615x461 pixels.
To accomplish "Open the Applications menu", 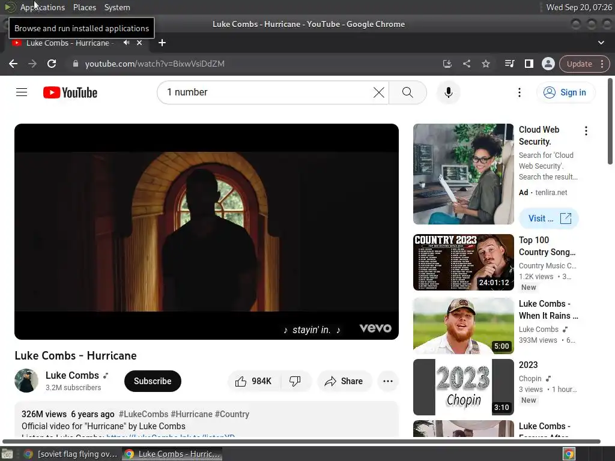I will pos(43,7).
